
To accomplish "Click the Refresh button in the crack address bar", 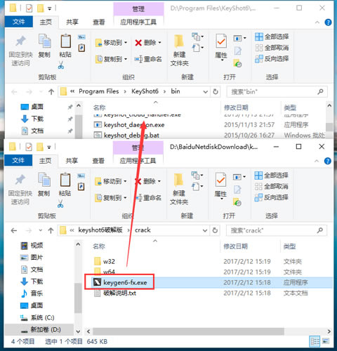I will click(x=215, y=230).
